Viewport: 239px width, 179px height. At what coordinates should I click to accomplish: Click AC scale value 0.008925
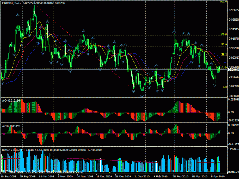tap(234, 125)
